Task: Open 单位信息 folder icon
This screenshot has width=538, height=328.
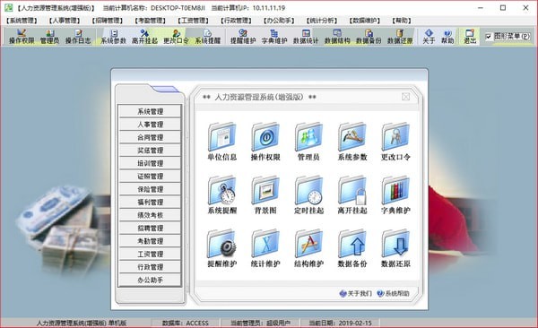Action: coord(222,142)
